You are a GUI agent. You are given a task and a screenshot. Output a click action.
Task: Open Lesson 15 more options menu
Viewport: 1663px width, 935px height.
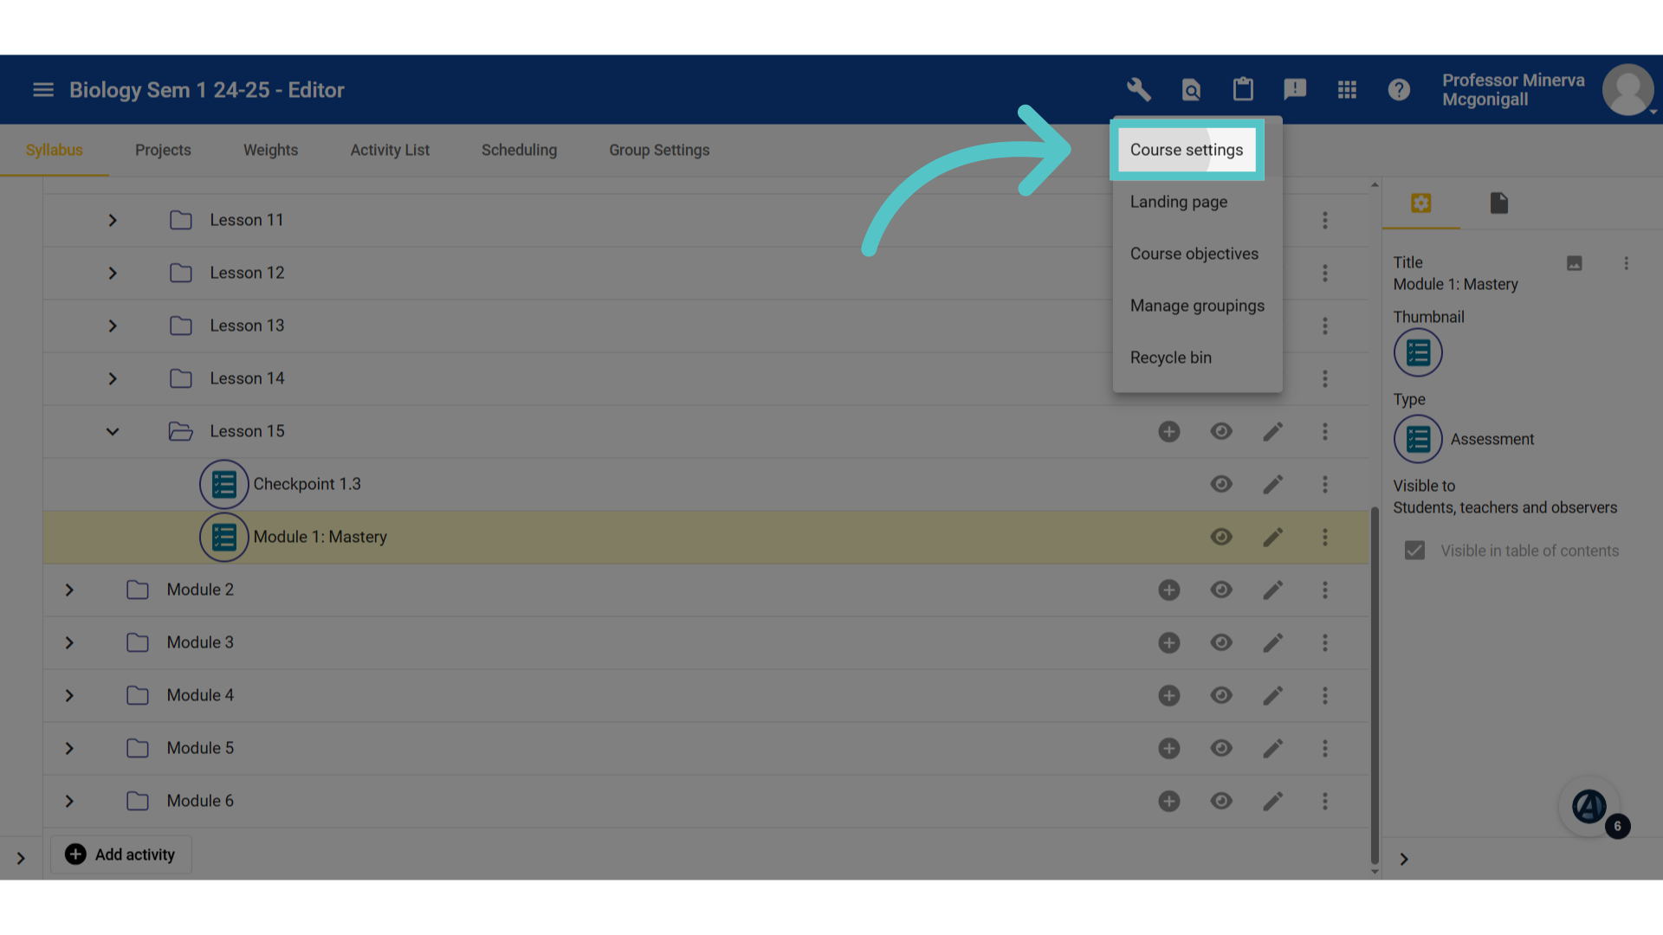coord(1324,431)
